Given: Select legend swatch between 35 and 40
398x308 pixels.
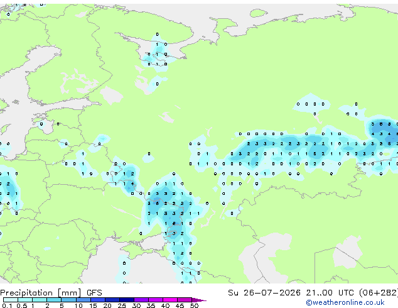Looking at the screenshot, I should 156,300.
